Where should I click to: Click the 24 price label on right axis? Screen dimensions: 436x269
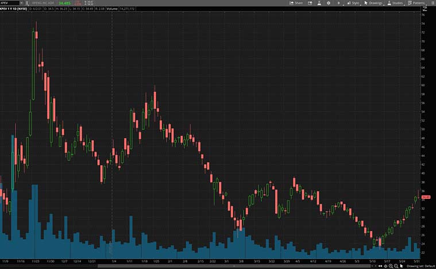click(423, 244)
